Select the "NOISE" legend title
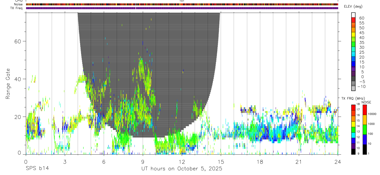Viewport: 380px width, 175px height. click(366, 102)
